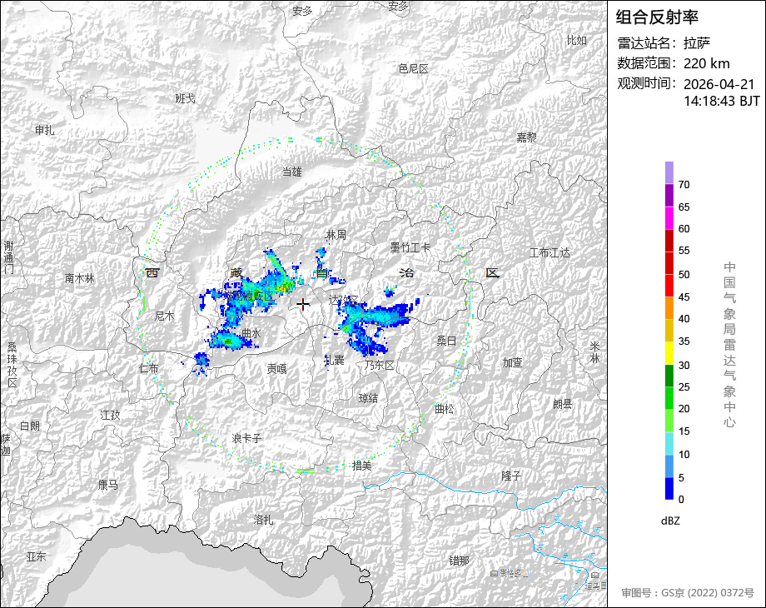
Task: Click the 桑珠孜区 map label
Action: click(x=12, y=365)
